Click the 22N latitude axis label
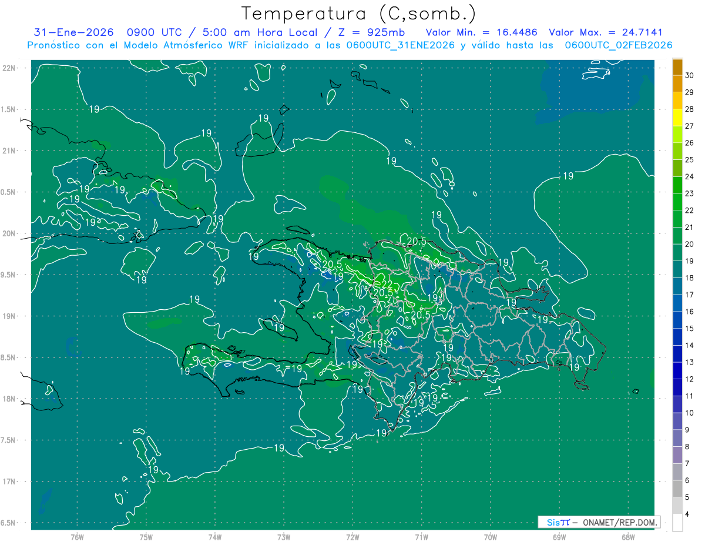The image size is (705, 545). pos(9,68)
